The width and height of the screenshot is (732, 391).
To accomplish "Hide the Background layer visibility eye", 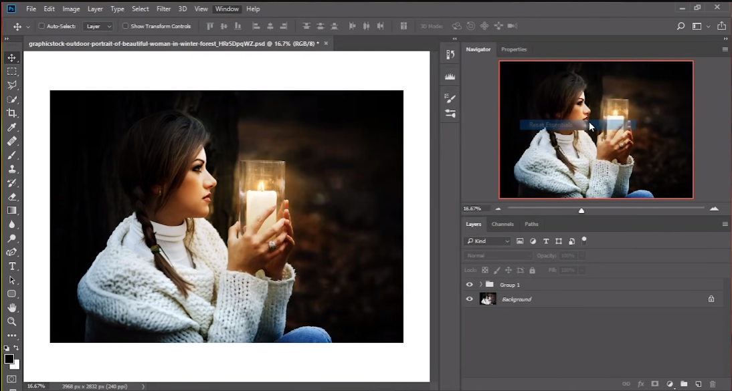I will click(x=469, y=299).
